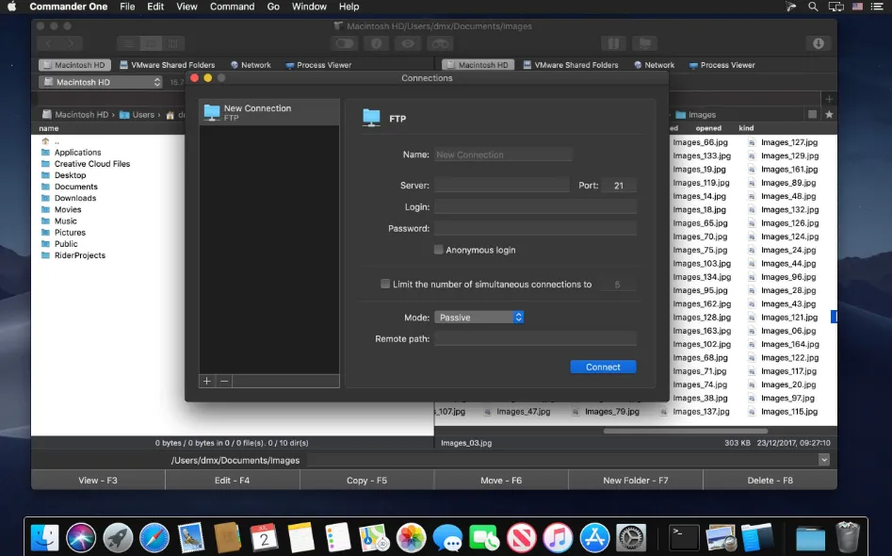The height and width of the screenshot is (556, 892).
Task: Select the Applications folder in left panel
Action: tap(77, 153)
